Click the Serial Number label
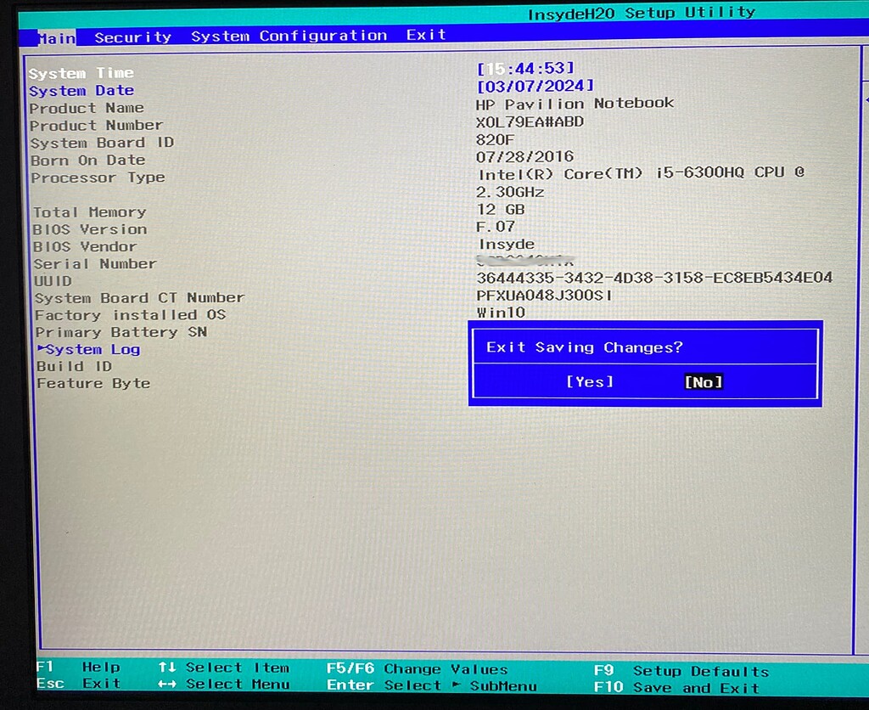 (95, 263)
